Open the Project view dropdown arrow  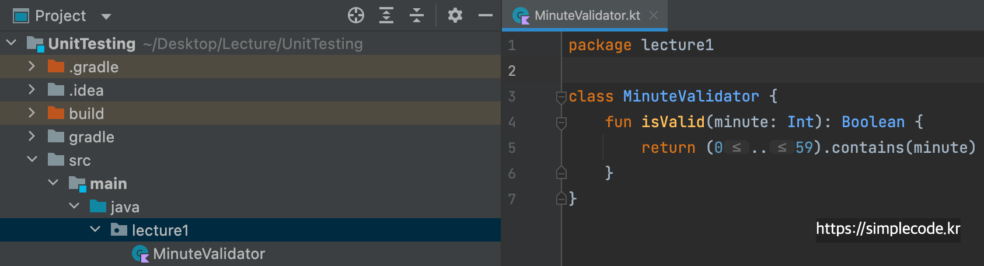(x=106, y=16)
